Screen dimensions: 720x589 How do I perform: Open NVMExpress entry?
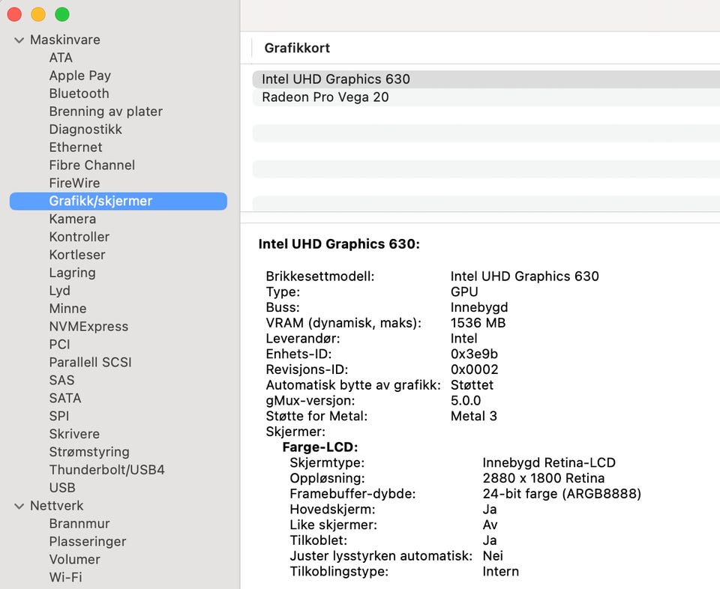[88, 327]
